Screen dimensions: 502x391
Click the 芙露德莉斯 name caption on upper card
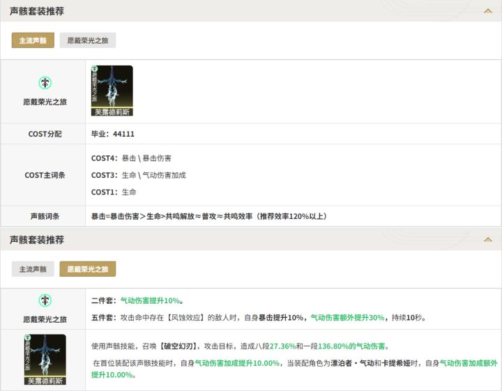click(x=112, y=112)
